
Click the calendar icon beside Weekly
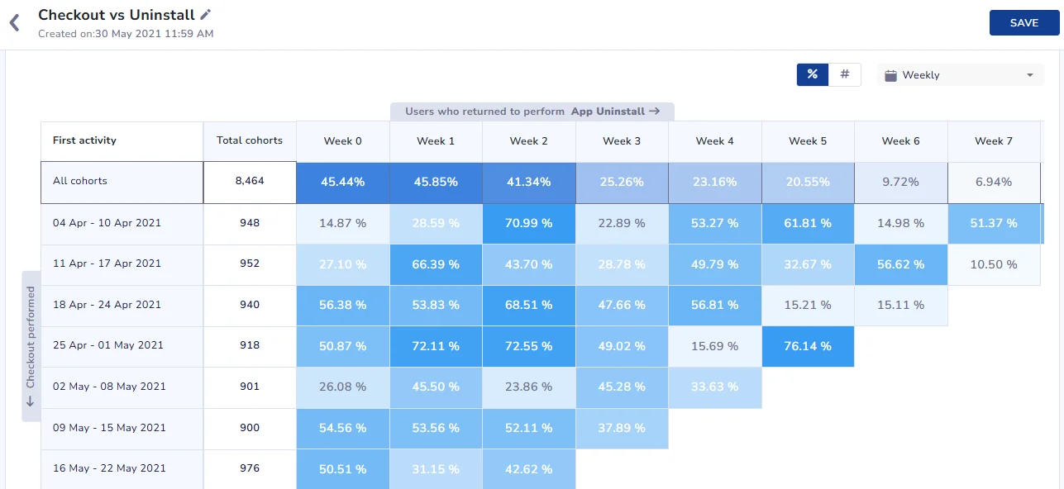890,75
